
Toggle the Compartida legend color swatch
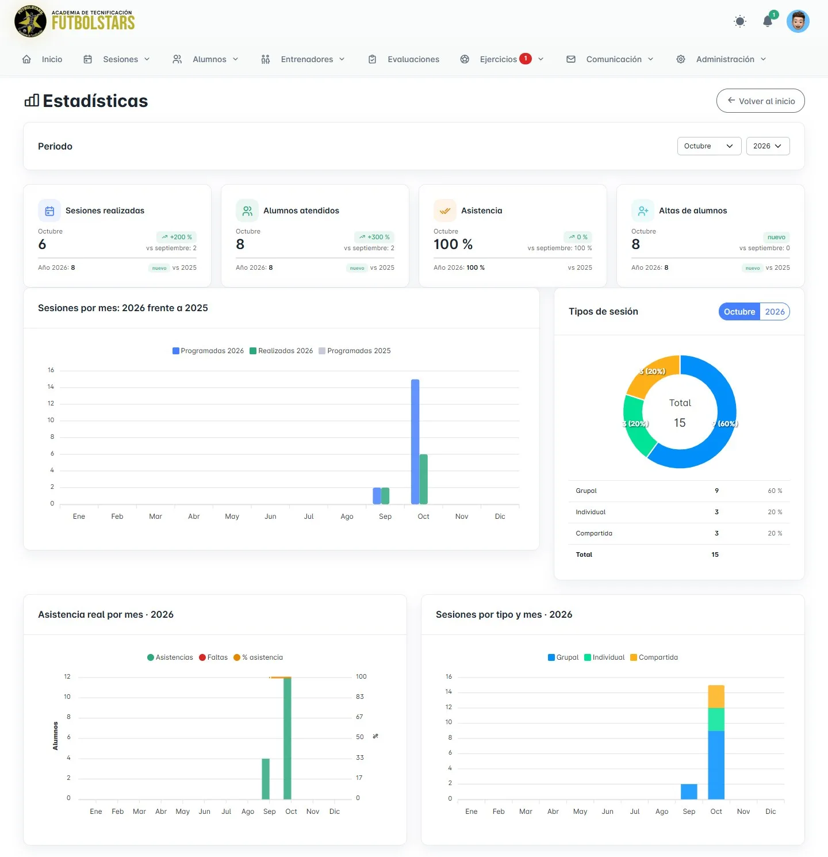click(x=634, y=657)
